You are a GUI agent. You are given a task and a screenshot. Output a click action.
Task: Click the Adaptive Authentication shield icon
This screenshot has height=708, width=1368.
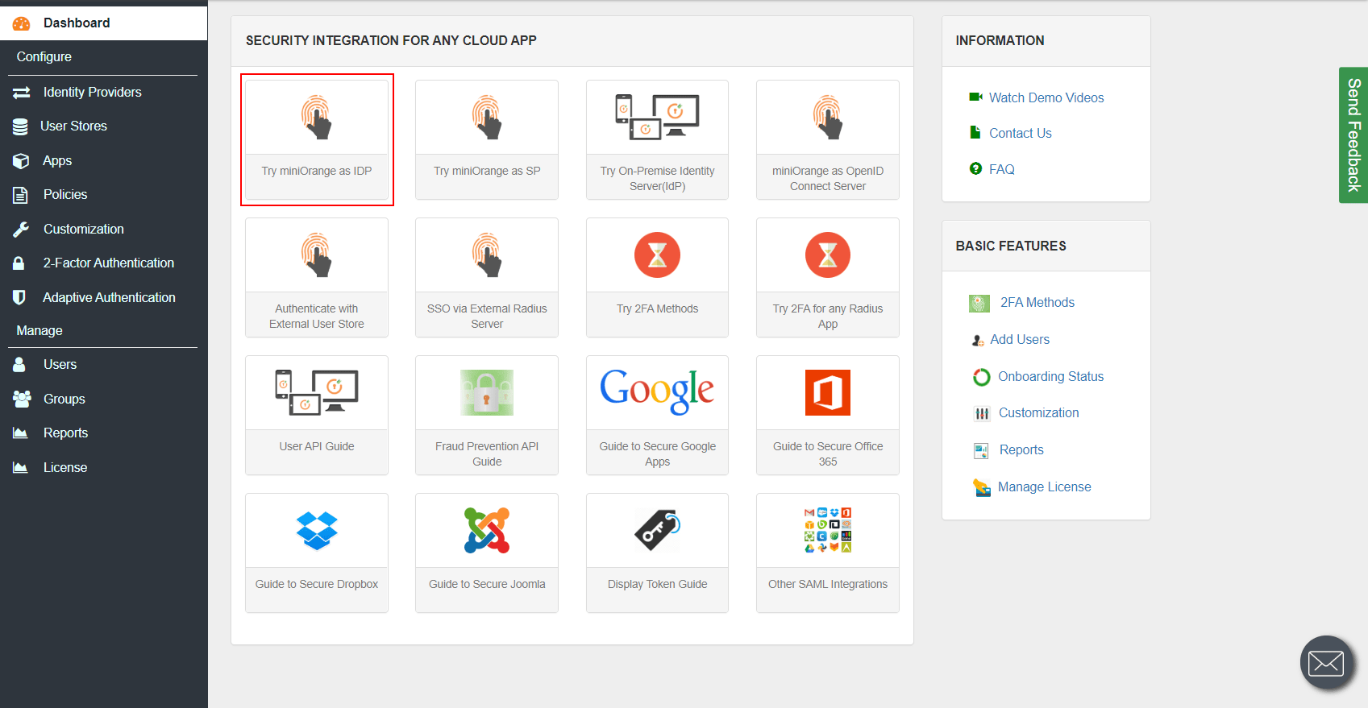pyautogui.click(x=19, y=297)
